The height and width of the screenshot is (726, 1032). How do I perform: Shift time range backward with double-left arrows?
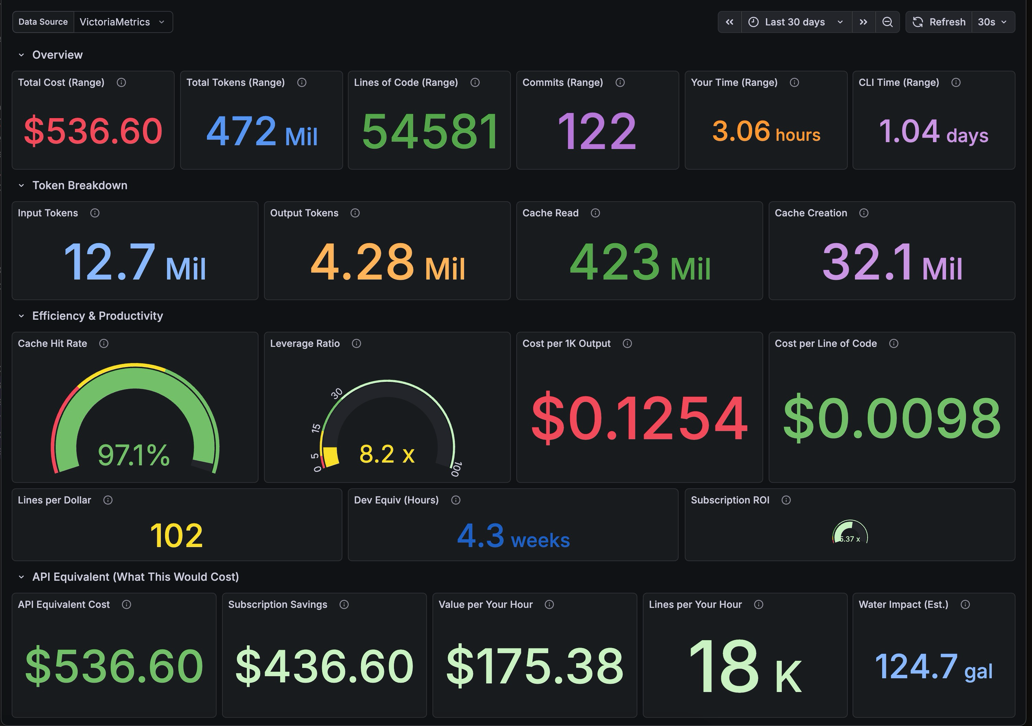point(730,22)
